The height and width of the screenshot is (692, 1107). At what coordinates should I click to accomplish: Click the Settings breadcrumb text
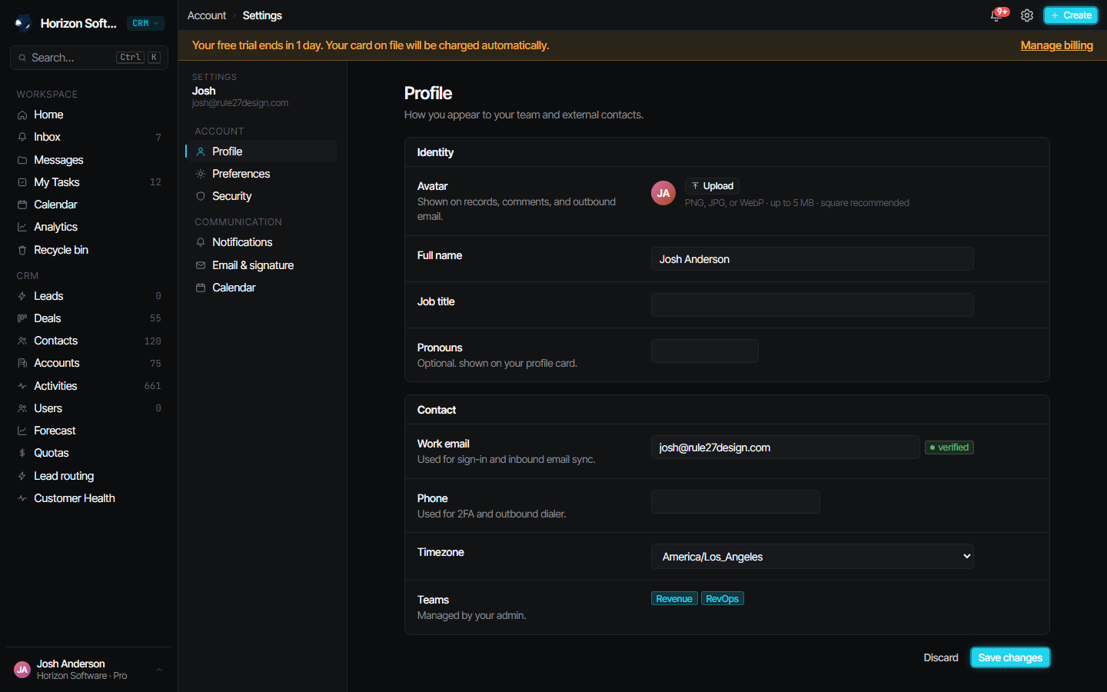pos(262,15)
